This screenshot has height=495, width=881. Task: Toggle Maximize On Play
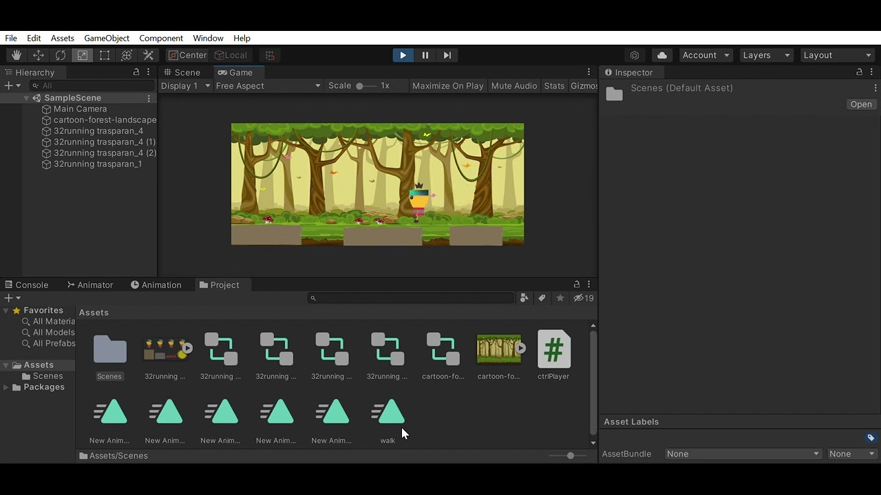coord(447,86)
